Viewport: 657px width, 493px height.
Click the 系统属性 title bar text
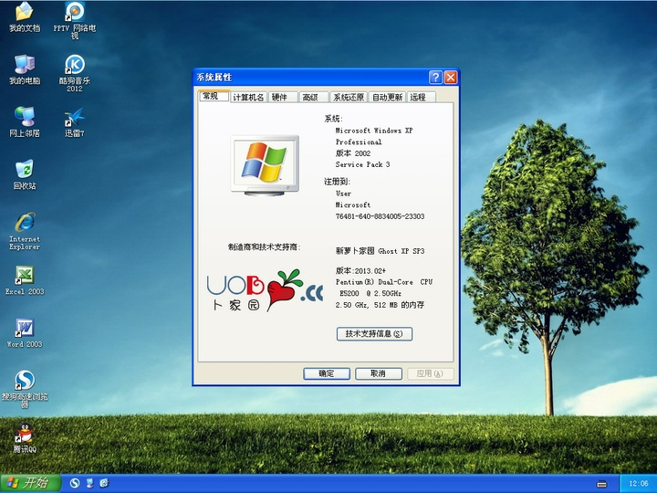(x=214, y=77)
